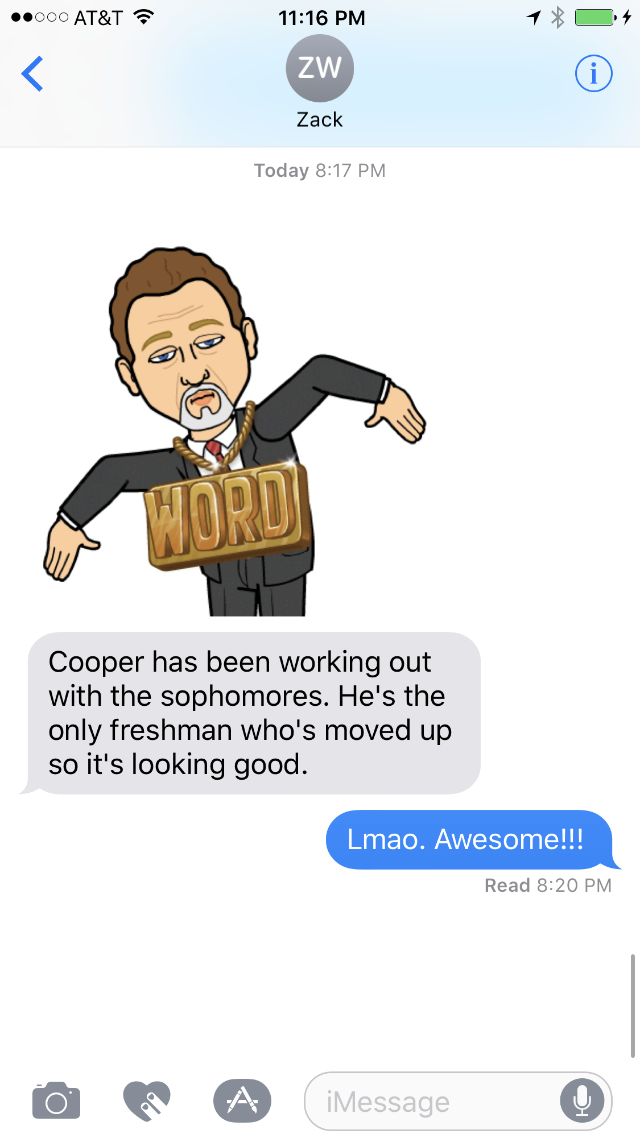
Task: Click the iMessage text input field
Action: 458,1101
